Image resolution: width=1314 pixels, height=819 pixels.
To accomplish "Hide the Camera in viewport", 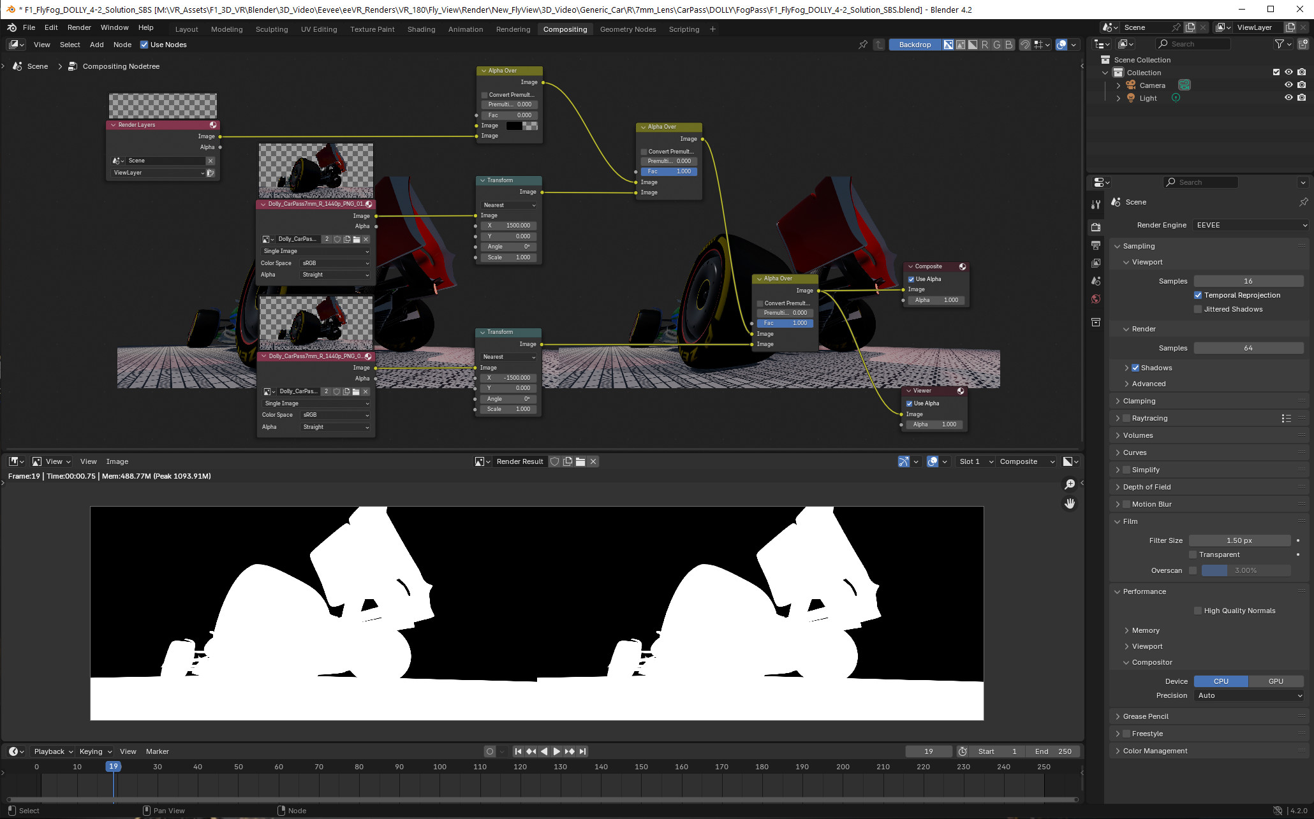I will click(x=1288, y=85).
